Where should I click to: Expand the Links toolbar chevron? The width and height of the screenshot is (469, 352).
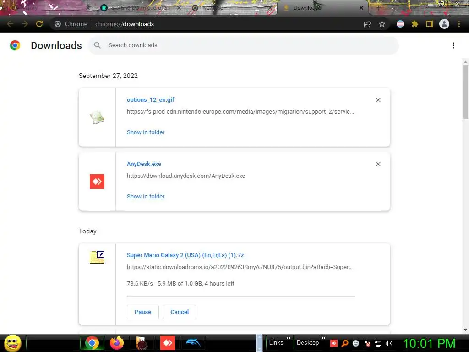[289, 338]
